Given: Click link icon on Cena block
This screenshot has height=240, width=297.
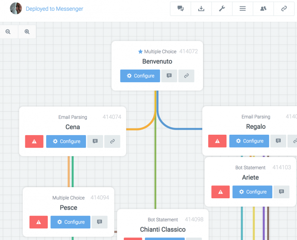Looking at the screenshot, I should click(x=112, y=142).
